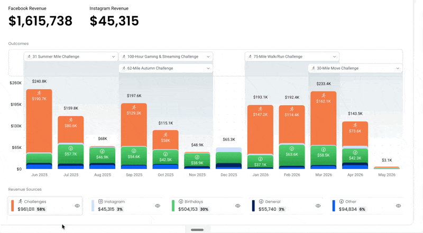Screen dimensions: 423x233
Task: Click the 75-Mile Walk/Run Challenge label
Action: coord(278,57)
